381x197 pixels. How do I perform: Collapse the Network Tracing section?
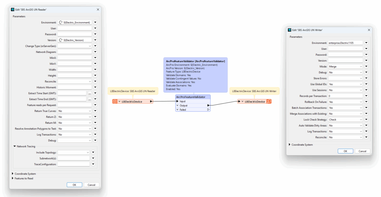coord(15,146)
